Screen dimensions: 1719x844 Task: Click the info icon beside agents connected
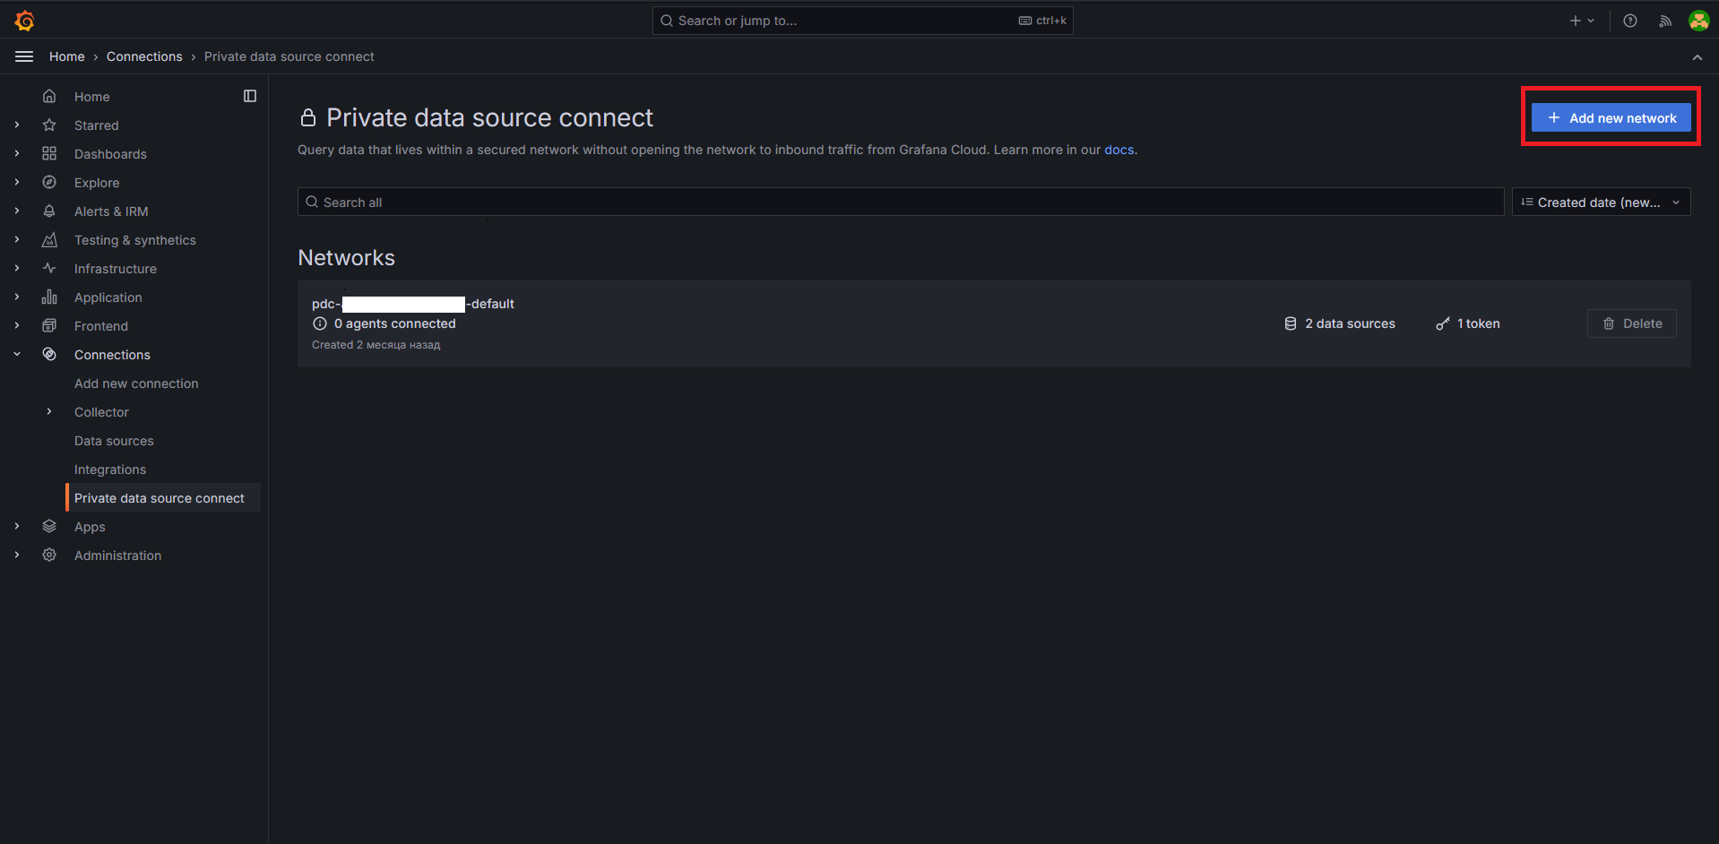[x=320, y=323]
